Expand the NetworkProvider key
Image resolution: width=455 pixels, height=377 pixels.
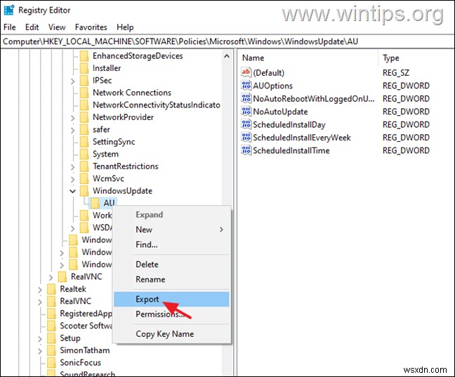(72, 118)
